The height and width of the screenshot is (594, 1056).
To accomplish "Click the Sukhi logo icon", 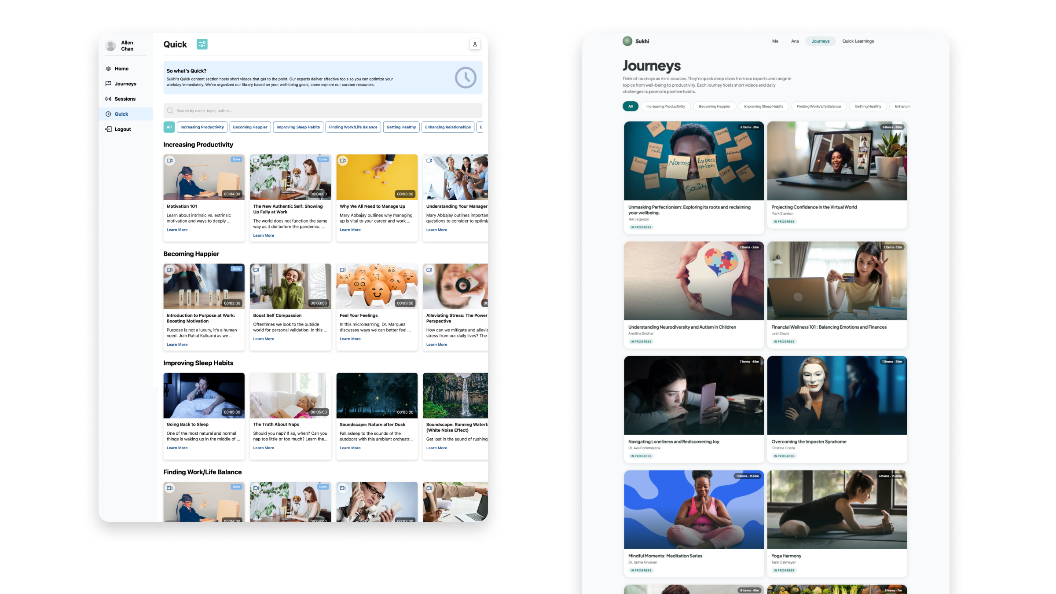I will pos(627,41).
